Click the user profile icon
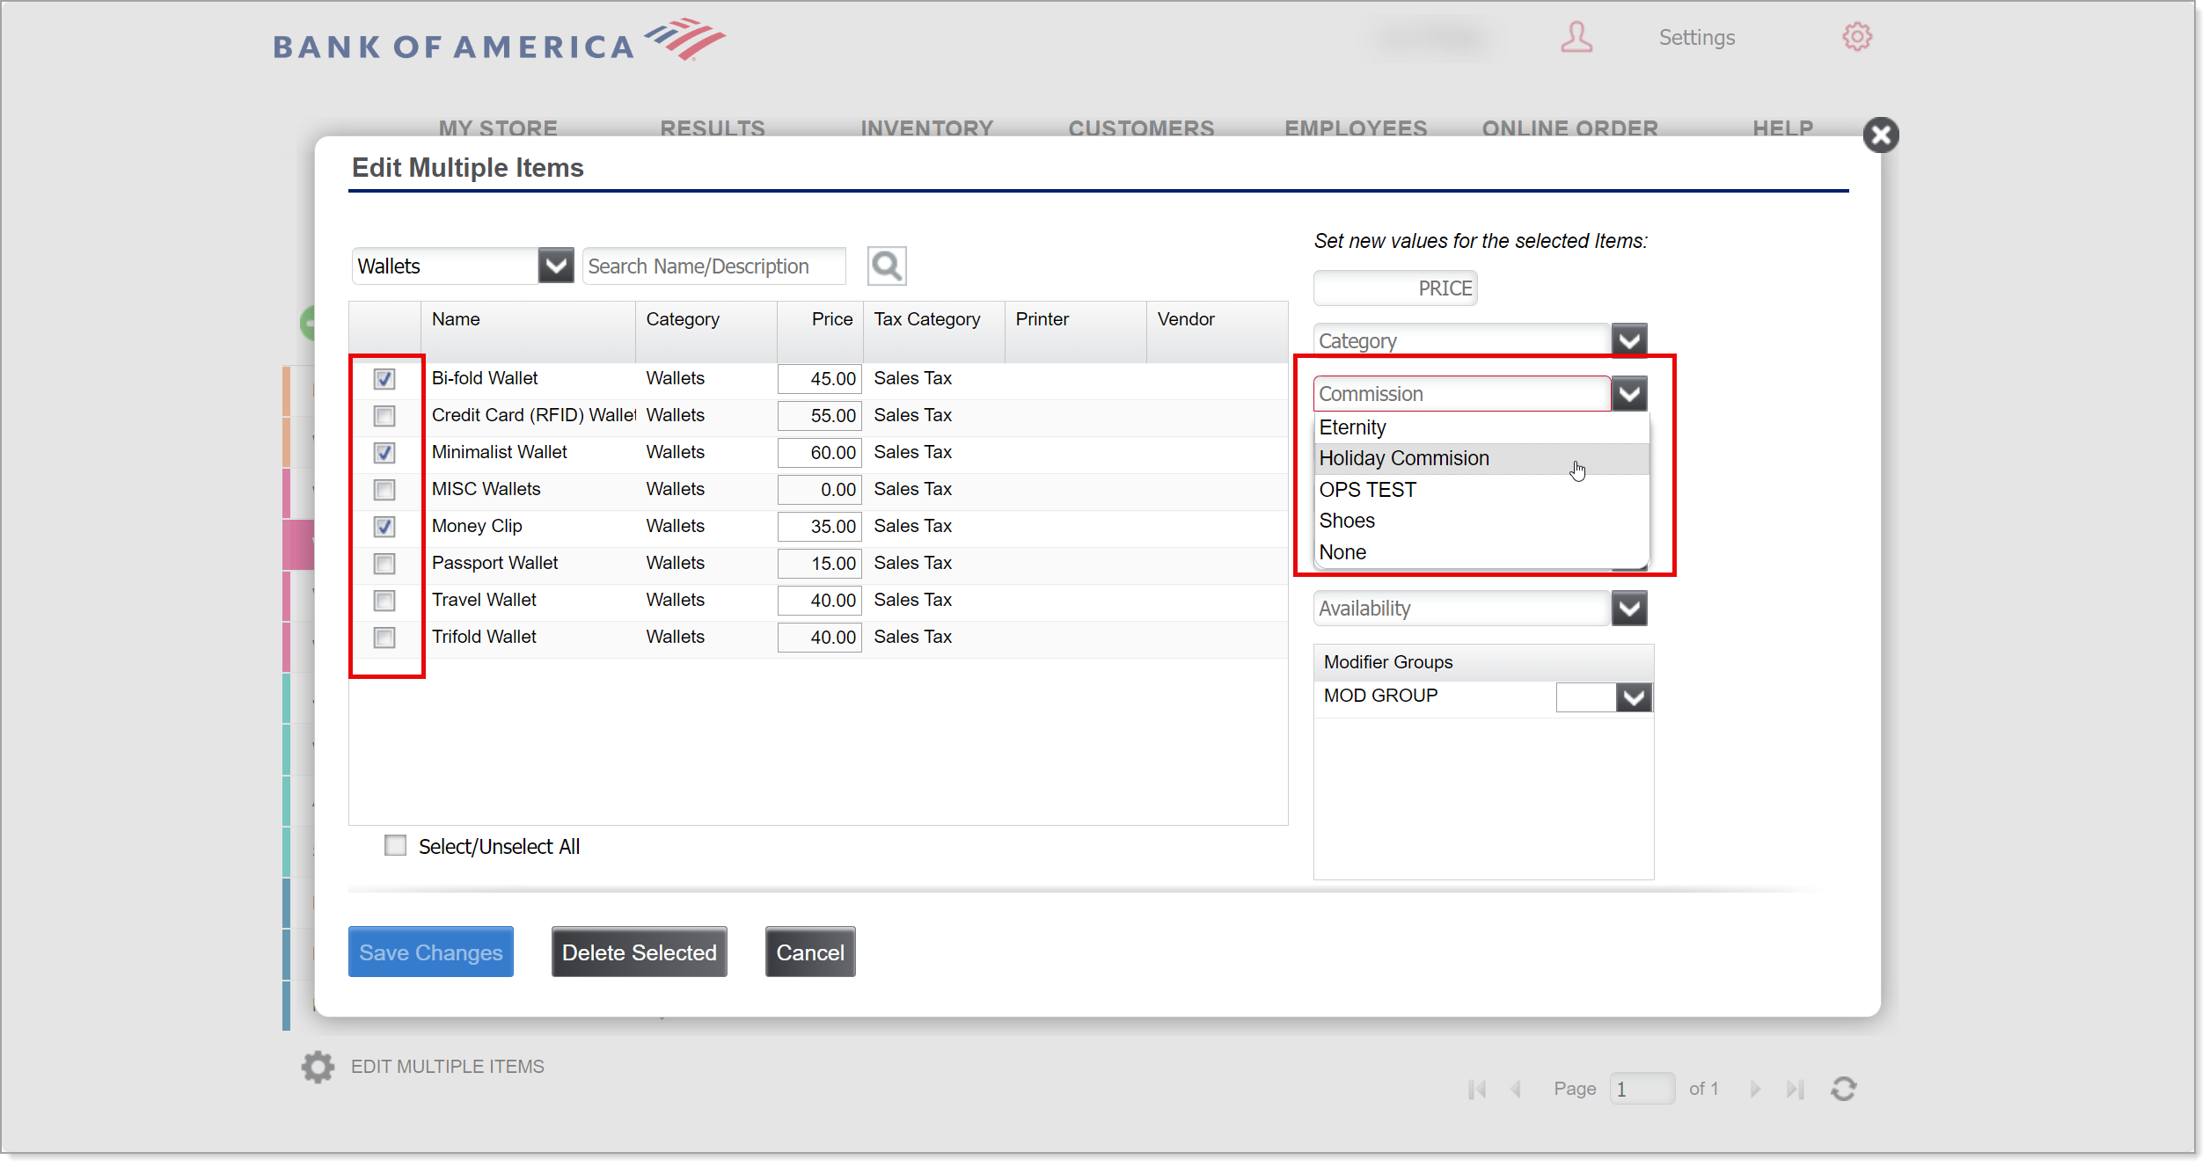Image resolution: width=2209 pixels, height=1167 pixels. point(1576,35)
